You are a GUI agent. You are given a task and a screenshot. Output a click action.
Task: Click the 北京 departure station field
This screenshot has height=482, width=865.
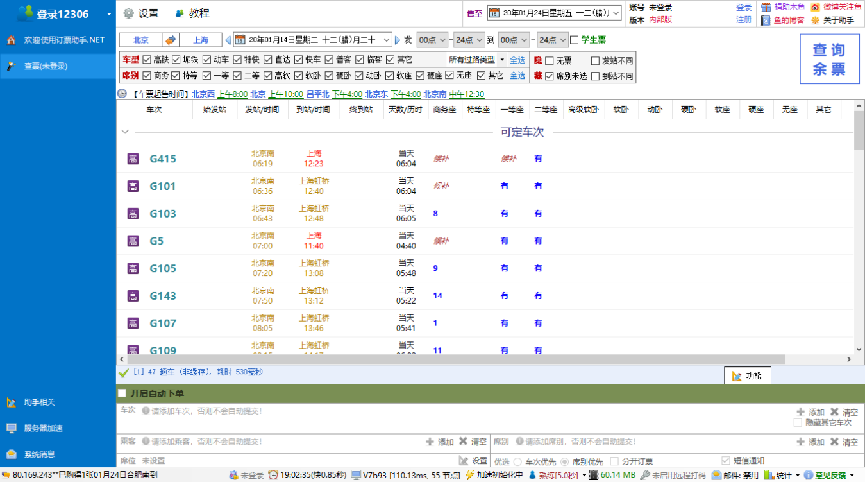tap(141, 40)
